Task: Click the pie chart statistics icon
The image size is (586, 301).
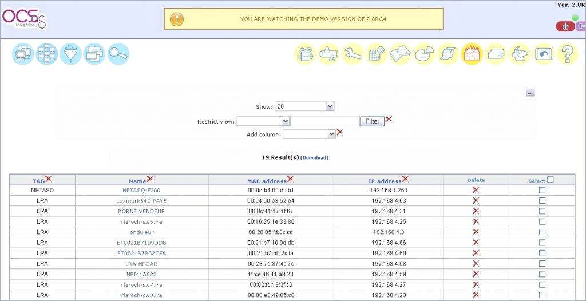Action: tap(424, 54)
